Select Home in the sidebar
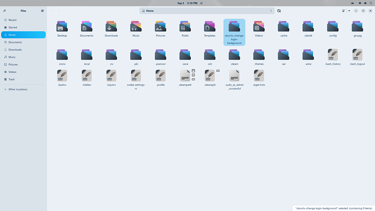 point(23,35)
